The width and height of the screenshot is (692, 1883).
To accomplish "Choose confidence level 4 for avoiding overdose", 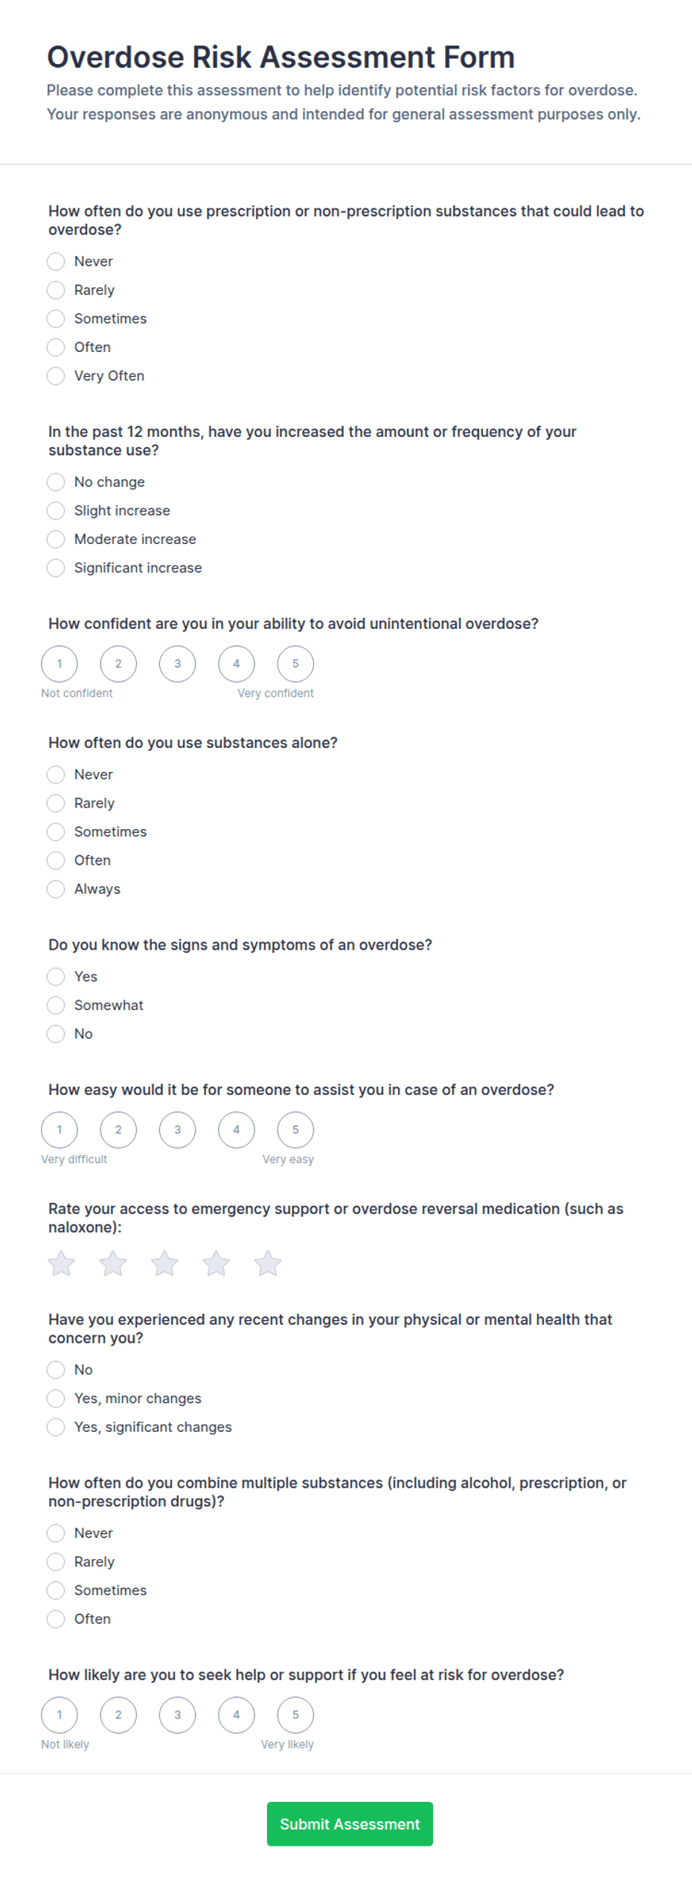I will coord(237,664).
